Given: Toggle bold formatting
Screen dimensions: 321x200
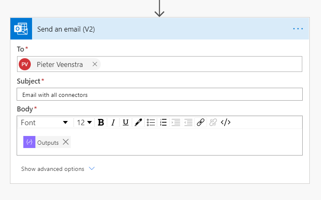Looking at the screenshot, I should tap(101, 123).
